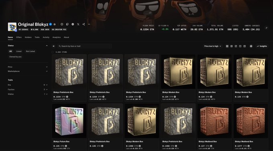Click the Floor Price value 0.1234 ETH

point(147,30)
